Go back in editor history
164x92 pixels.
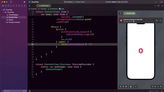pyautogui.click(x=33, y=6)
